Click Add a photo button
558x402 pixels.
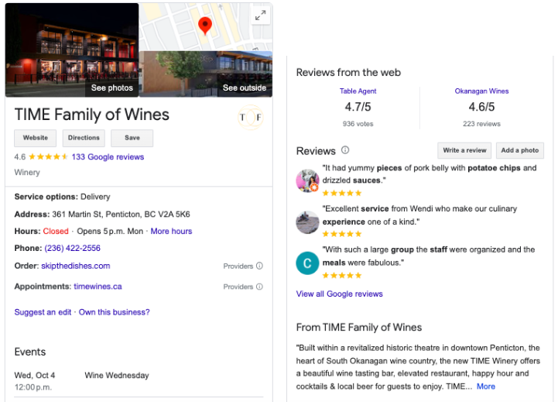click(x=519, y=150)
